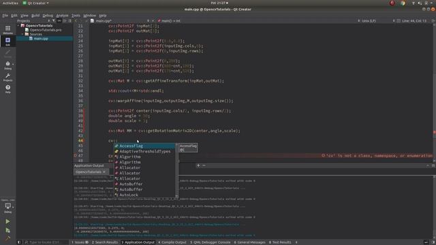This screenshot has width=436, height=245.
Task: Open the Debug menu
Action: [48, 16]
